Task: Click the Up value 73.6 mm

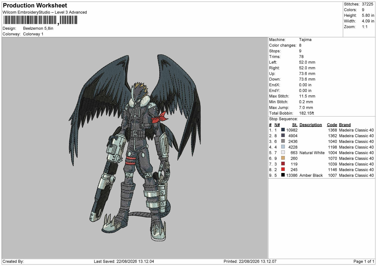Action: tap(307, 73)
